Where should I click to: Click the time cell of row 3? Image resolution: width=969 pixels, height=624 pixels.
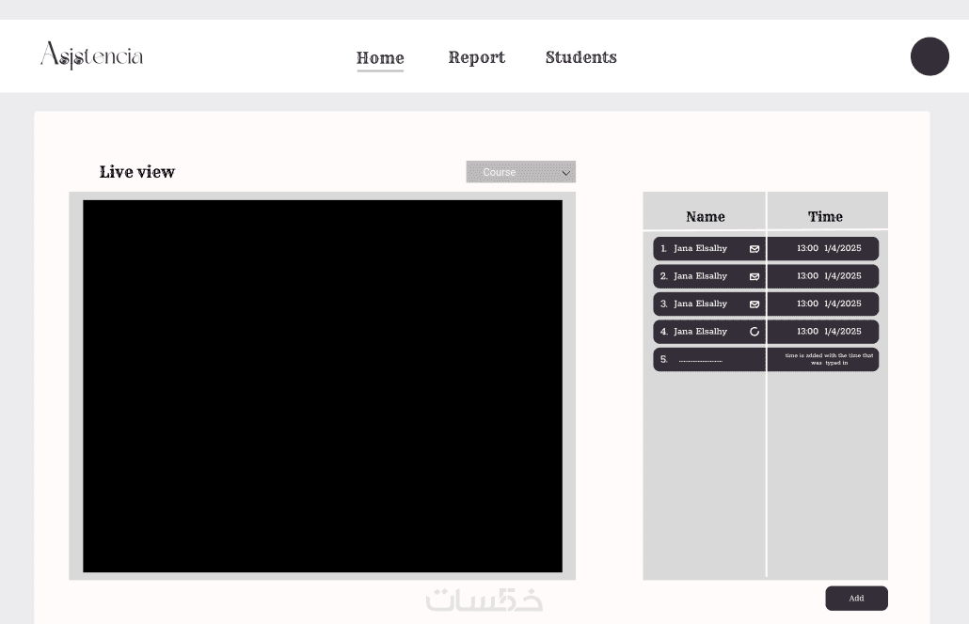coord(823,304)
